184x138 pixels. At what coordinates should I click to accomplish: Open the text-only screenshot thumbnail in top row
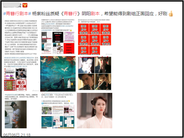pos(21,37)
